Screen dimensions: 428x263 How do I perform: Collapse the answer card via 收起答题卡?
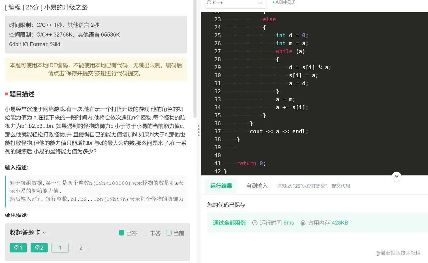[28, 233]
